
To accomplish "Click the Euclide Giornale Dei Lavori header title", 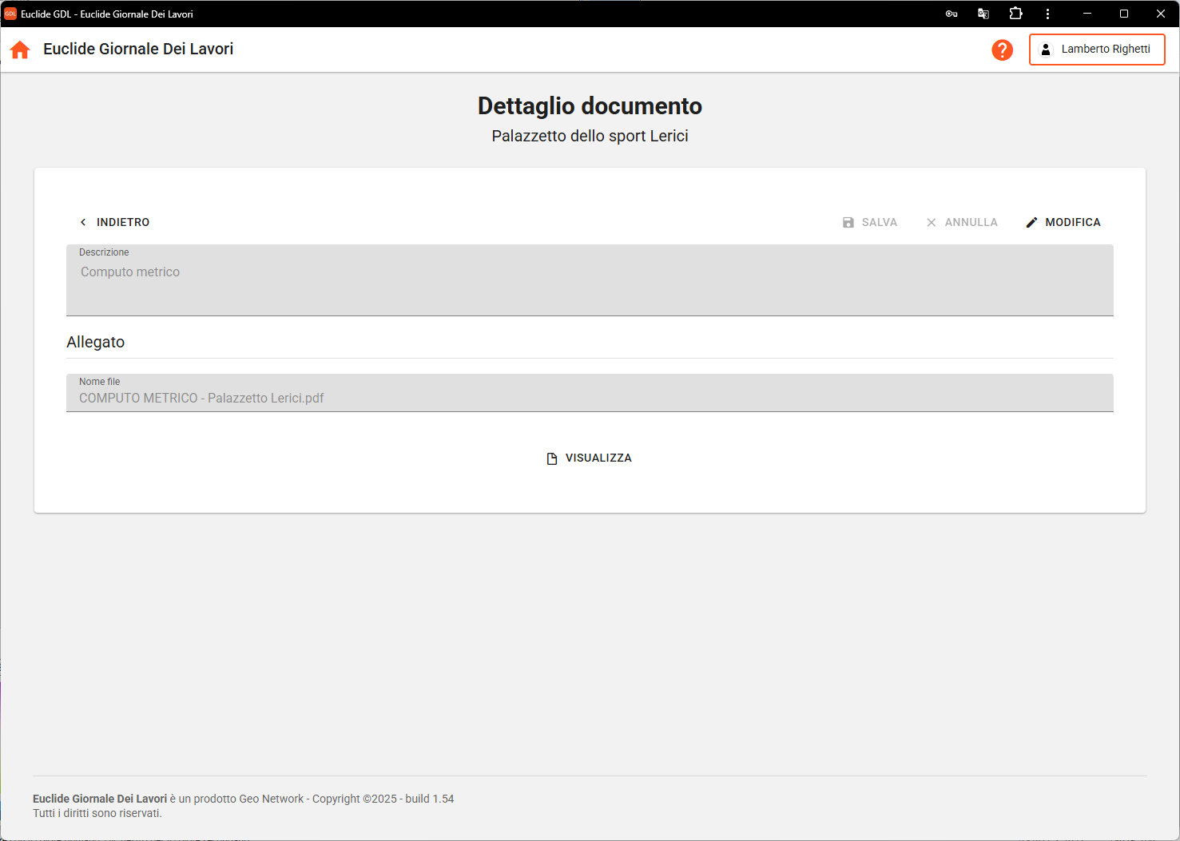I will point(138,50).
